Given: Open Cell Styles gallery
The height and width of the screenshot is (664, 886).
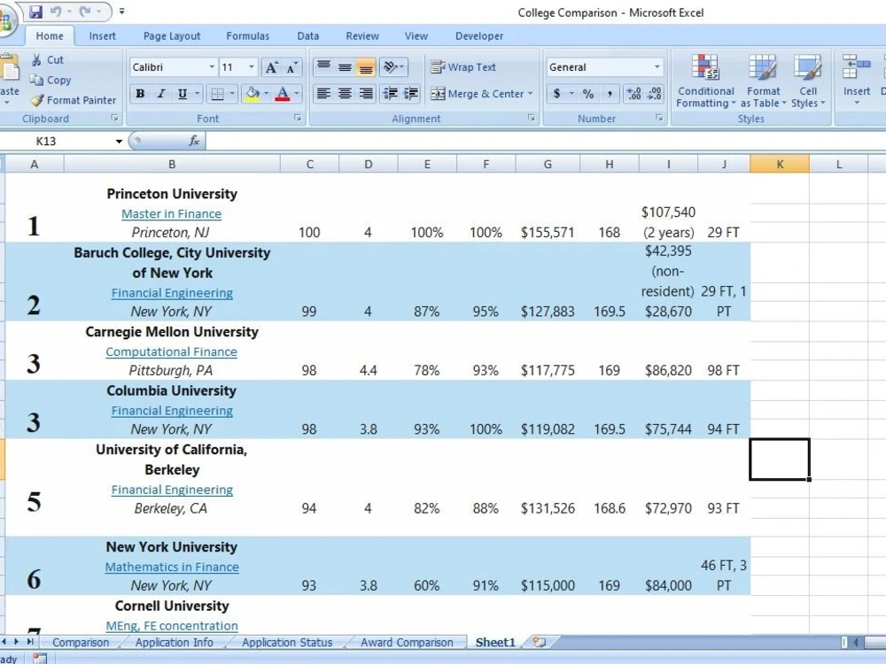Looking at the screenshot, I should coord(808,81).
